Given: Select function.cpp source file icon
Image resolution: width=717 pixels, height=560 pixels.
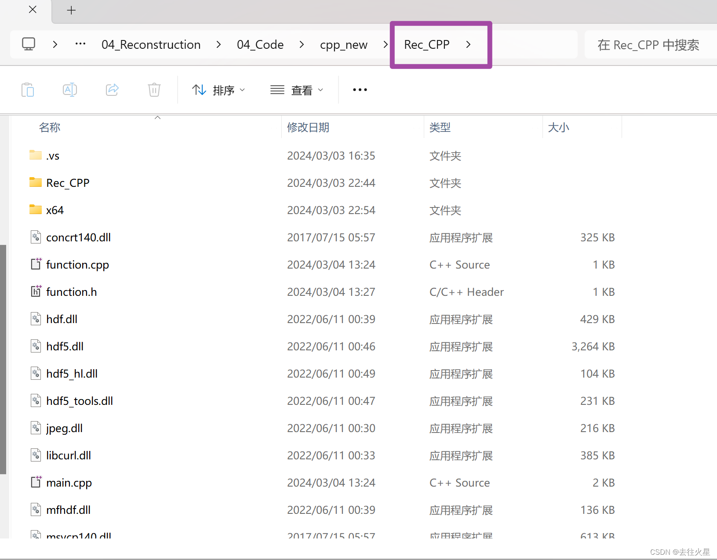Looking at the screenshot, I should click(x=36, y=264).
